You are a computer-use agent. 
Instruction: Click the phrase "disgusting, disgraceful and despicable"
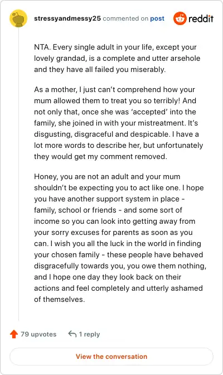coord(101,134)
